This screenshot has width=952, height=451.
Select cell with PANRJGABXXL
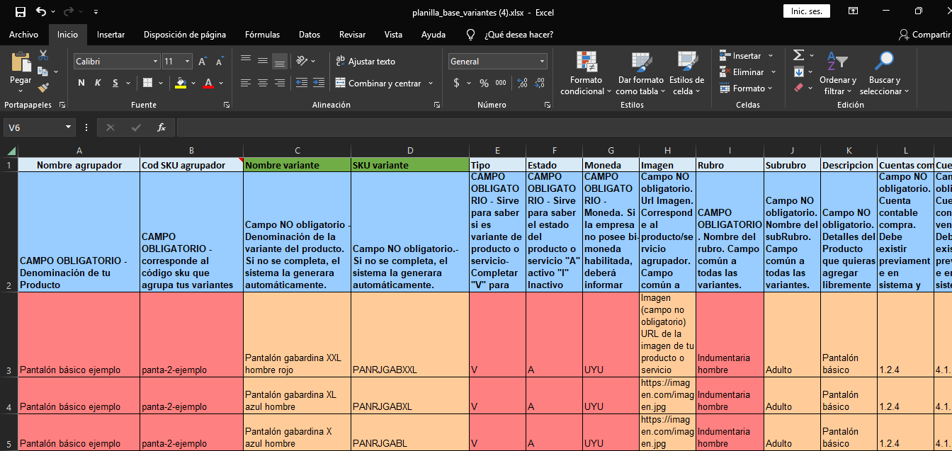pos(409,334)
